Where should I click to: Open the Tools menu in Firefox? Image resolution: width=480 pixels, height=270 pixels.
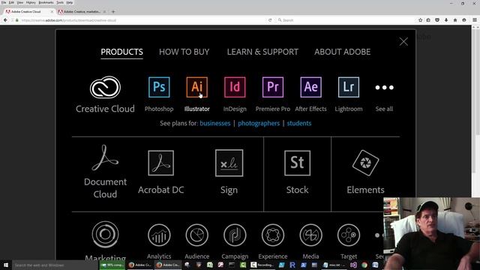point(60,2)
